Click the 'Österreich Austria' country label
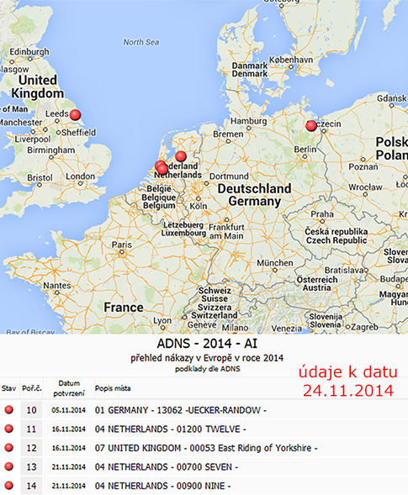 tap(317, 283)
